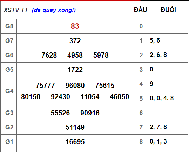Screen dimensions: 189x152
Task: Click the G4 number 75615
Action: [105, 85]
